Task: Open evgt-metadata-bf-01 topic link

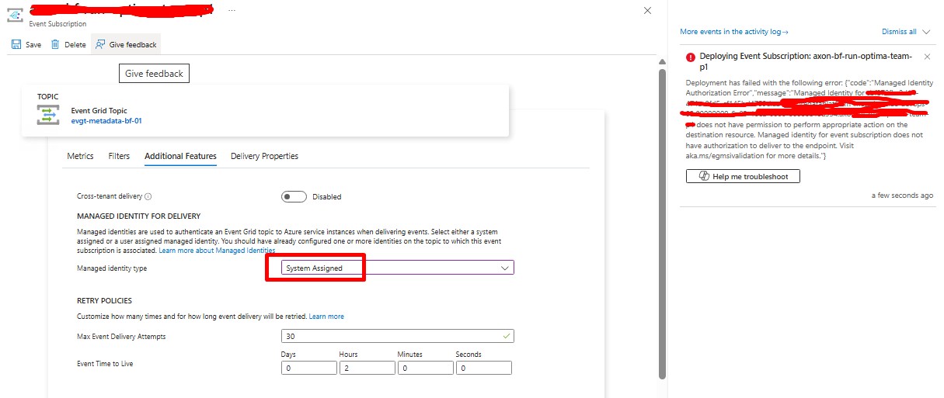Action: [106, 121]
